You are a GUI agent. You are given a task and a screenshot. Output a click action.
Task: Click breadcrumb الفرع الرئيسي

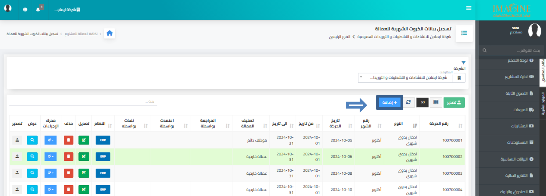[x=339, y=37]
